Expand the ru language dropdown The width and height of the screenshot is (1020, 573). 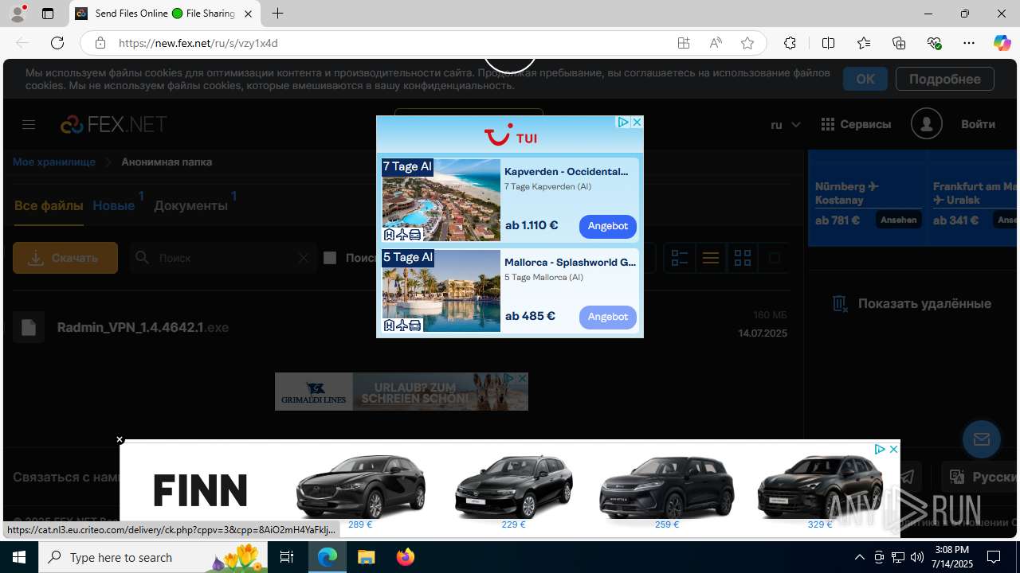coord(786,125)
